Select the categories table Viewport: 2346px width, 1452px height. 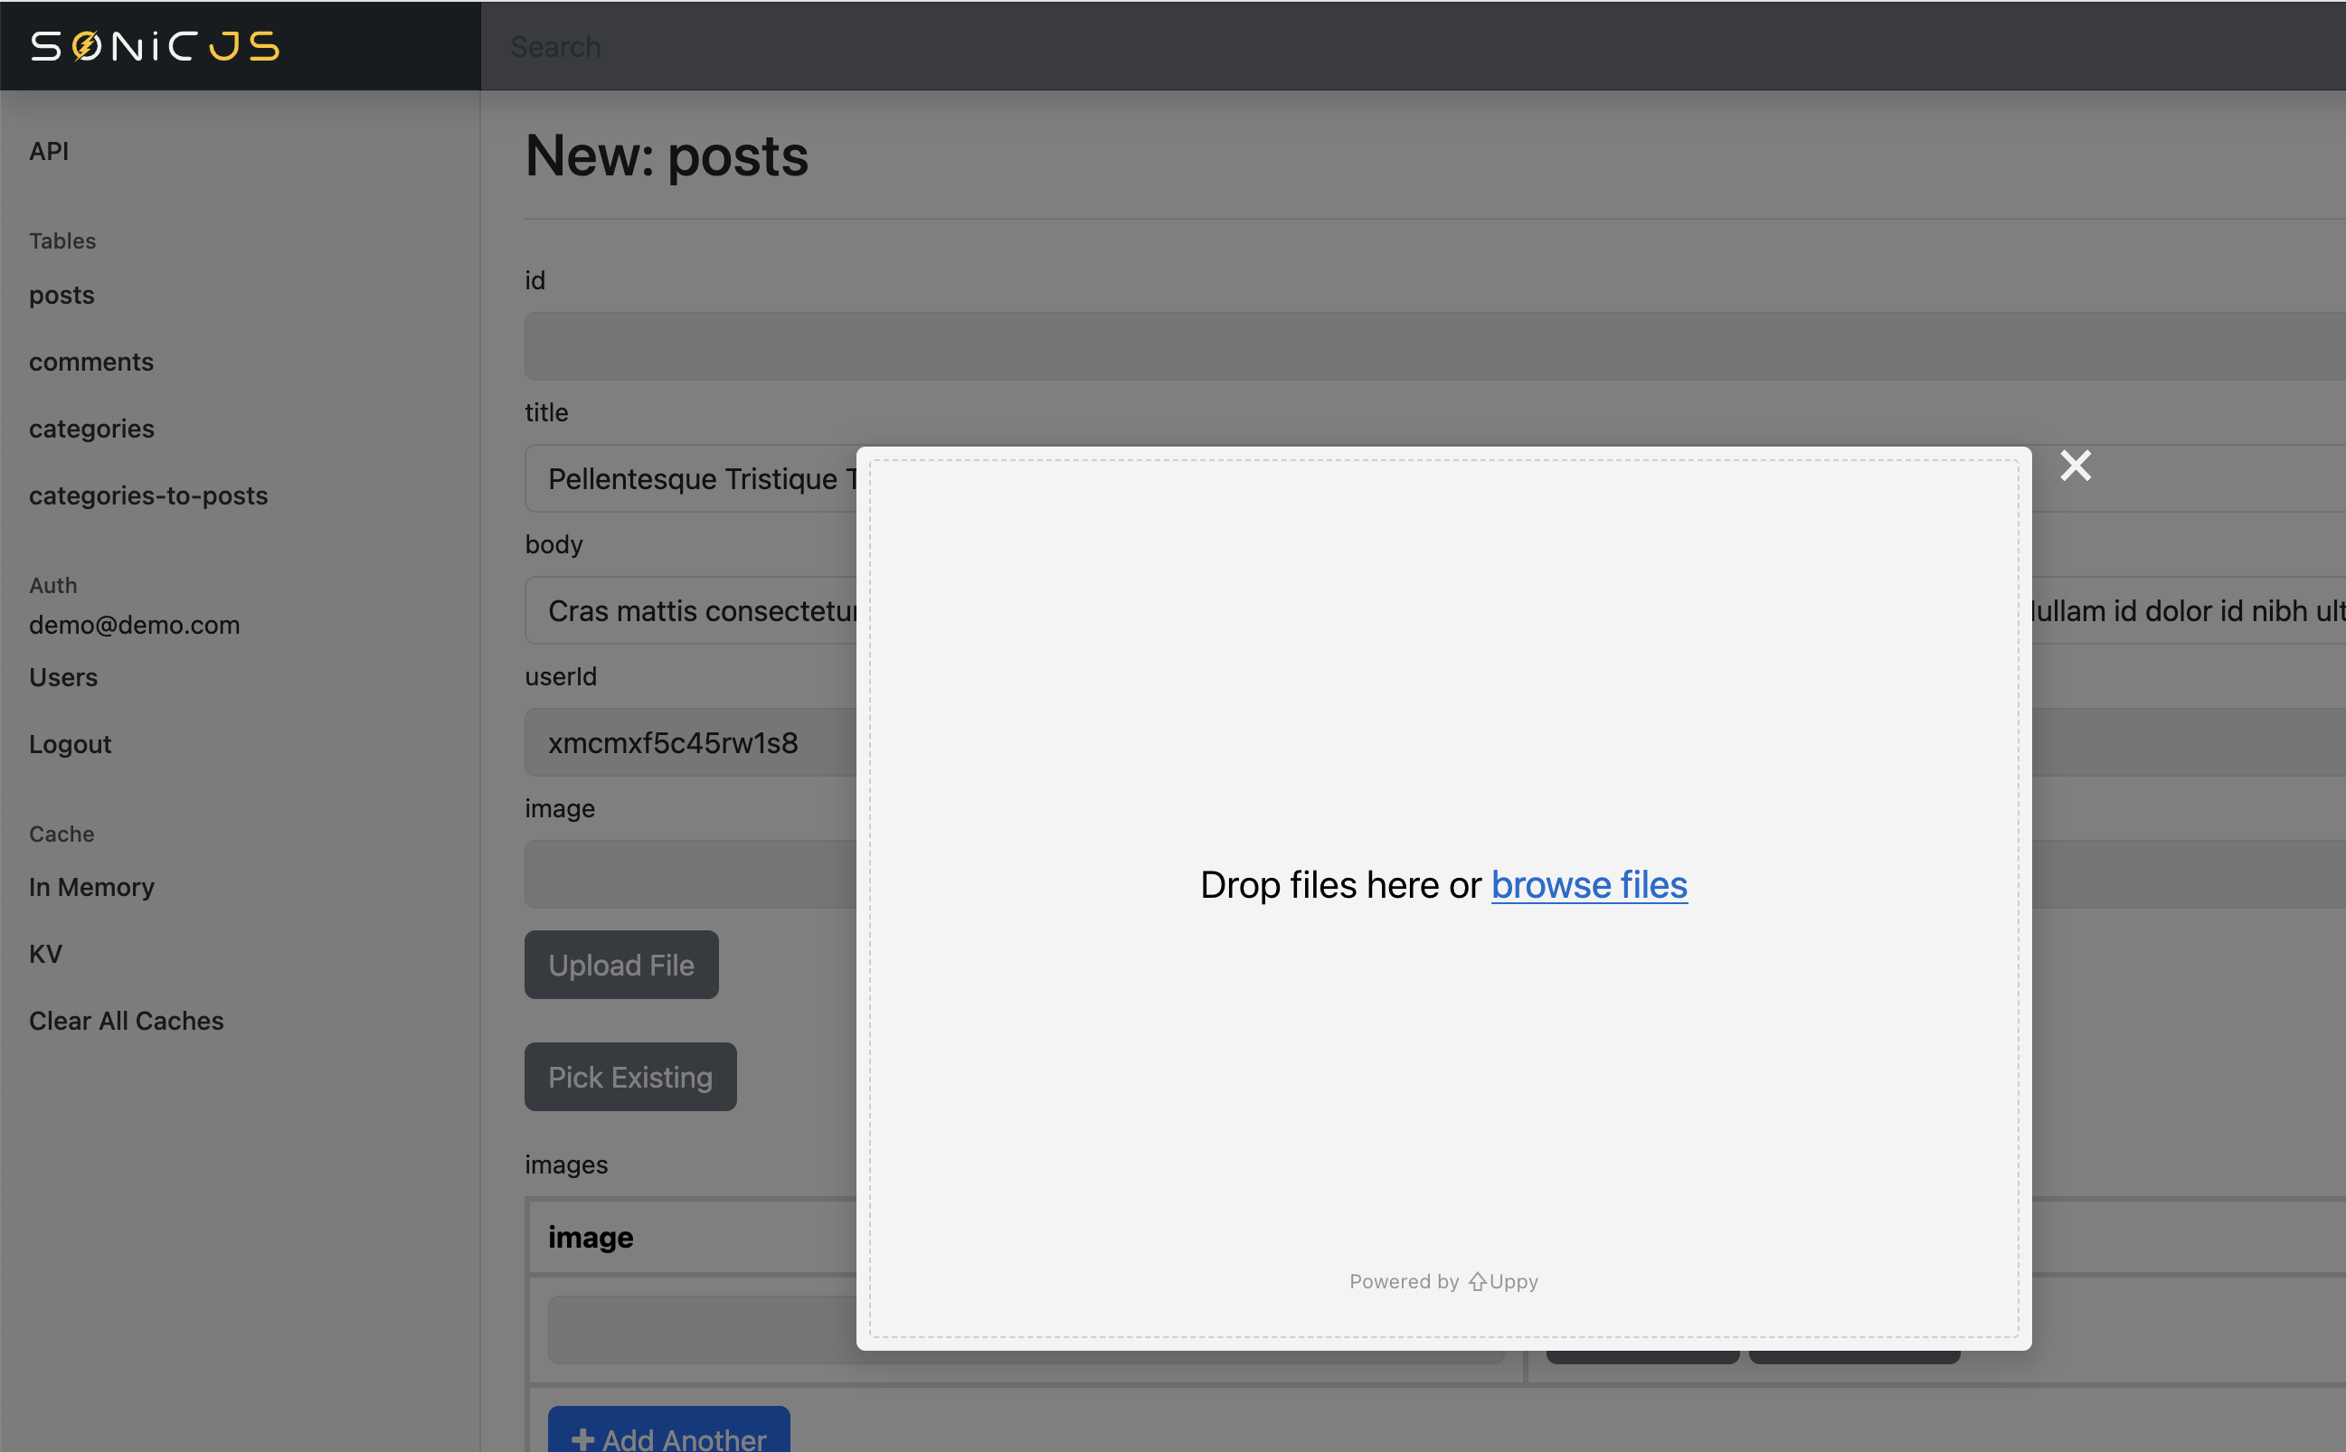click(91, 429)
